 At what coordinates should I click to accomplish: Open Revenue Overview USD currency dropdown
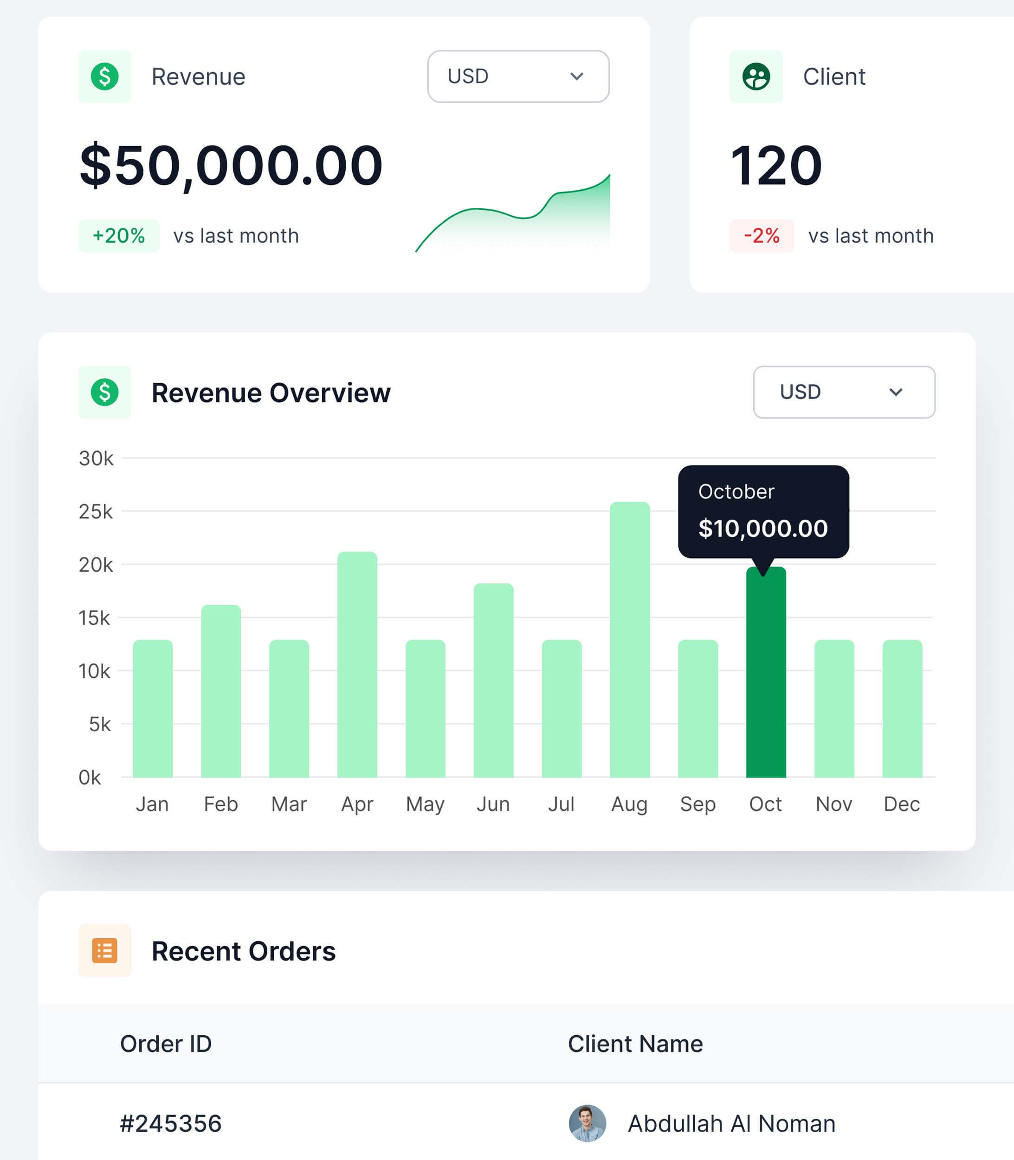(843, 392)
